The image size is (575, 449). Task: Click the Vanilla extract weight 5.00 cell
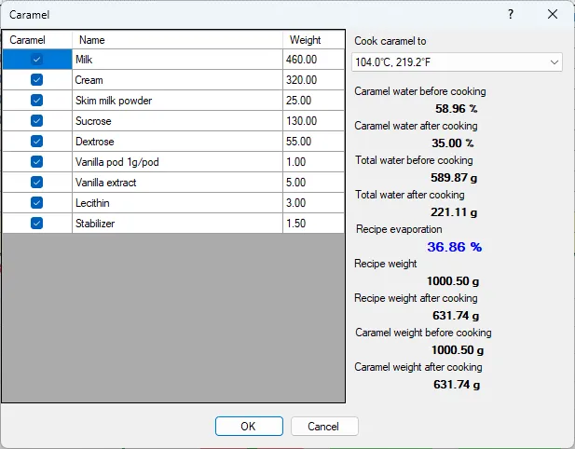click(x=314, y=183)
